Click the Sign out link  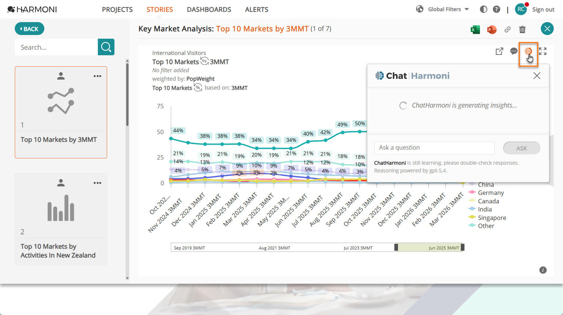pos(543,10)
